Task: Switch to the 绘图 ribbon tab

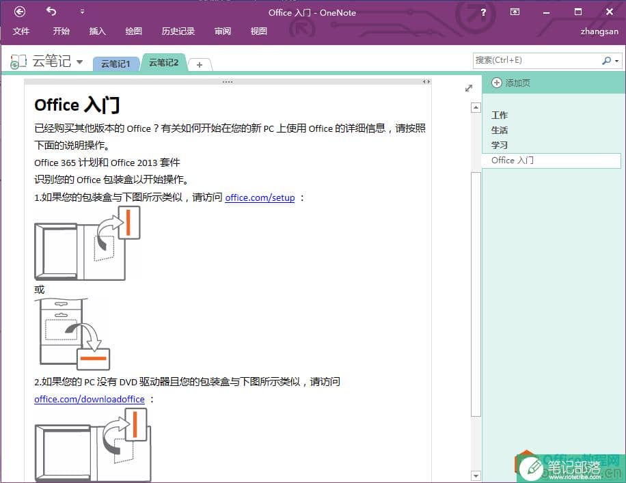Action: (x=134, y=31)
